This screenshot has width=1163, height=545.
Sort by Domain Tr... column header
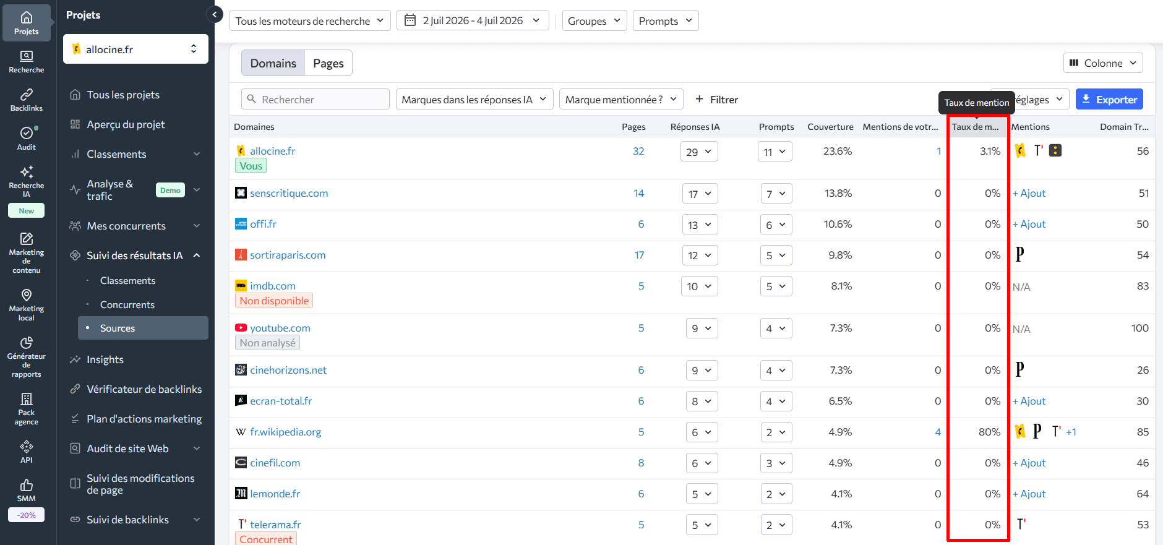tap(1124, 127)
